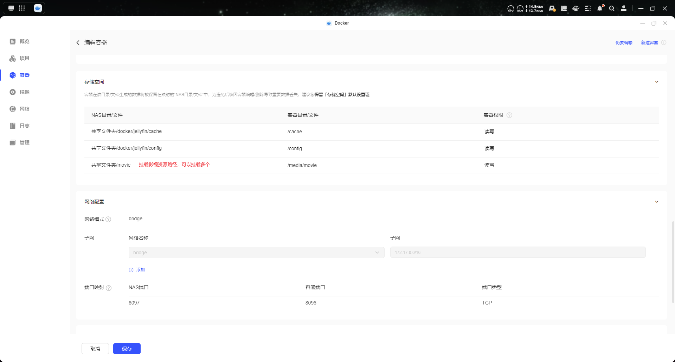Click the 添加 link to add subnet
Image resolution: width=675 pixels, height=362 pixels.
[137, 270]
